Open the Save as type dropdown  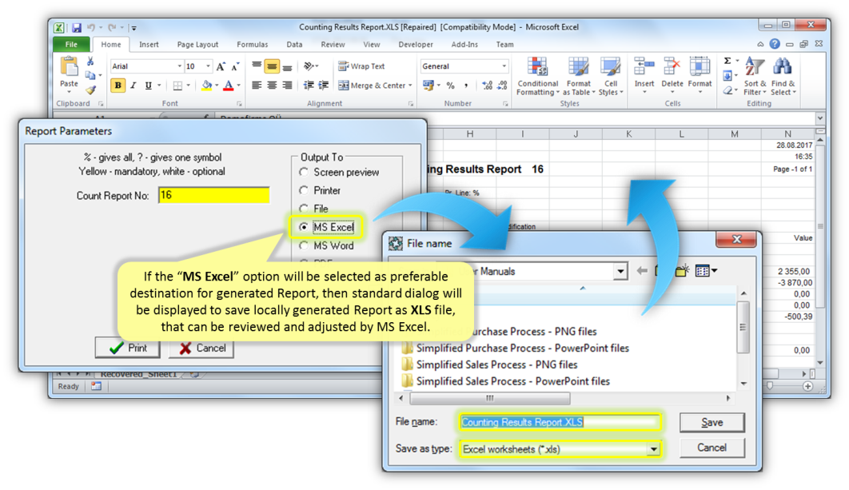pos(653,449)
